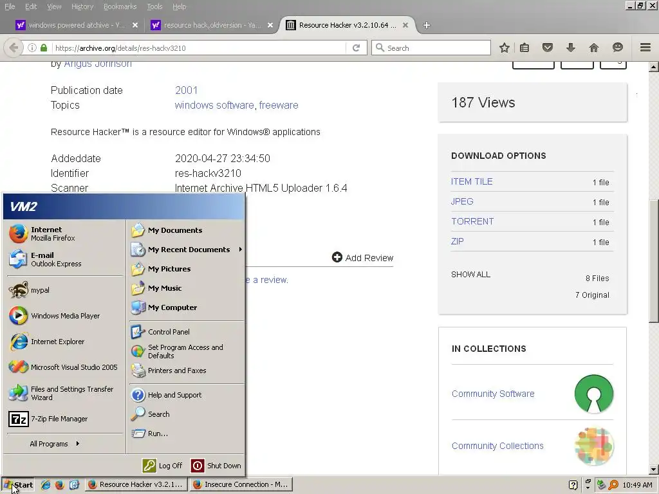Click the help question mark tray icon
Screen dimensions: 659x494
pyautogui.click(x=573, y=485)
